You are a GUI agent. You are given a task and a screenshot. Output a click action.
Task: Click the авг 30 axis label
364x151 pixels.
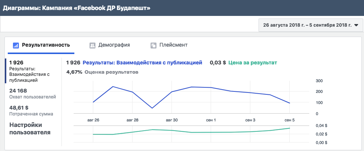tap(172, 120)
